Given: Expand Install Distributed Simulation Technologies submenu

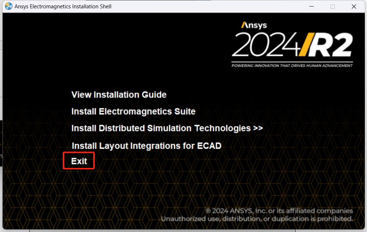Looking at the screenshot, I should [167, 128].
